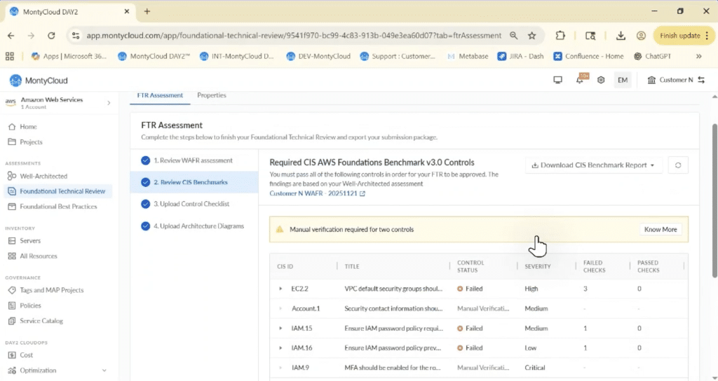Click the refresh icon beside Download report
Image resolution: width=718 pixels, height=381 pixels.
677,165
